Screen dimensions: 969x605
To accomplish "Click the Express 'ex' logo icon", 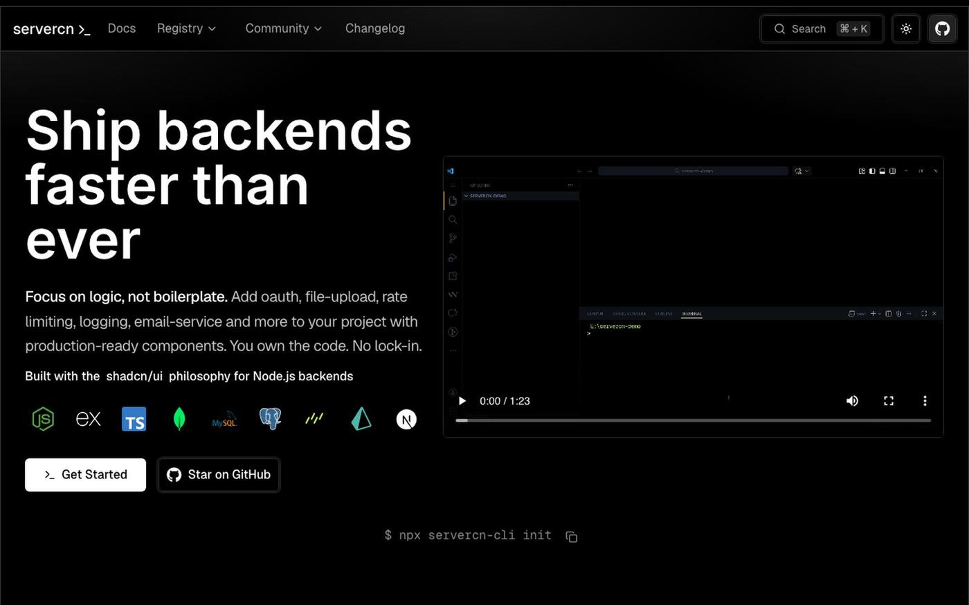I will click(x=88, y=419).
